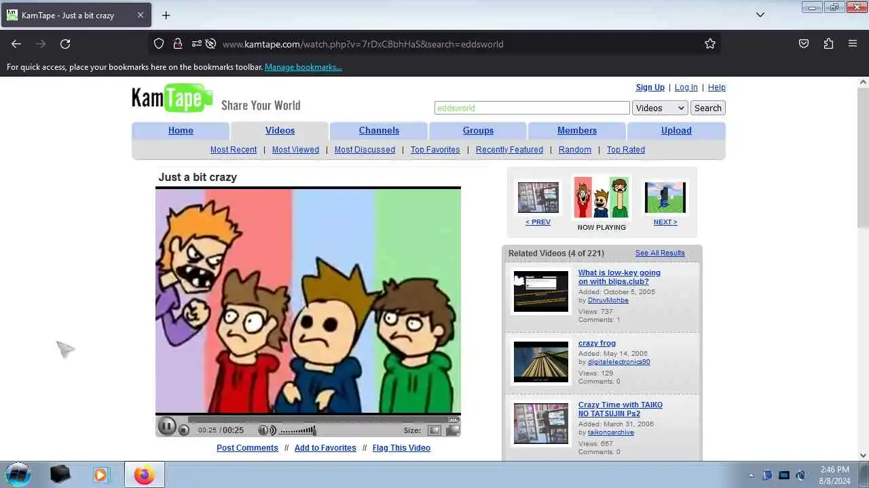Click the site security padlock icon

[178, 43]
